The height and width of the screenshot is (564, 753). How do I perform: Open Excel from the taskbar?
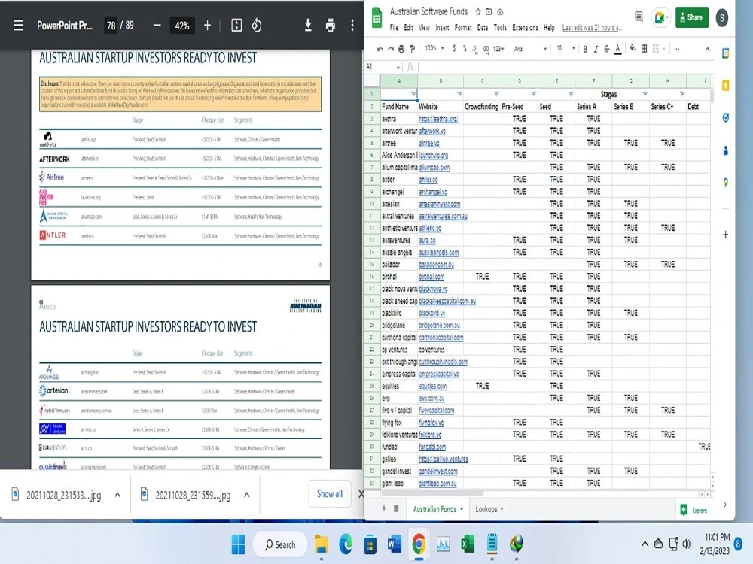[x=467, y=544]
